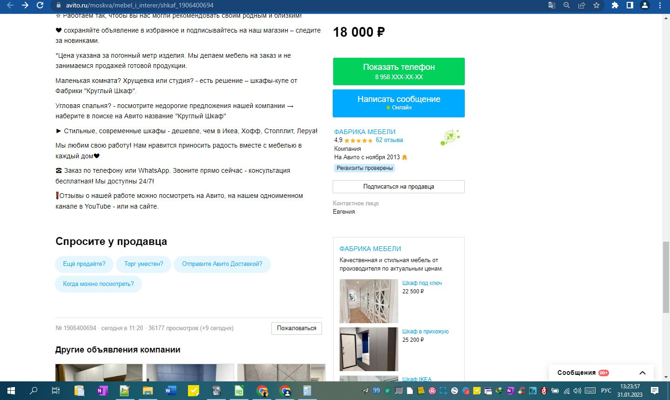
Task: Open the clipboard documents app on taskbar
Action: pos(79,391)
